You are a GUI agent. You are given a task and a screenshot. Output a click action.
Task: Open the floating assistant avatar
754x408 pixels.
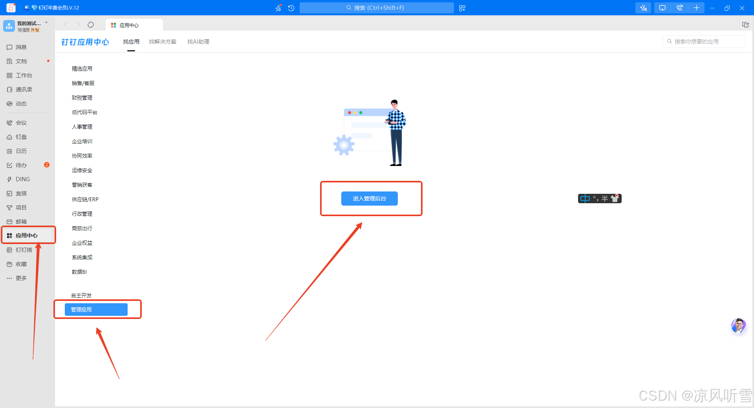[739, 326]
